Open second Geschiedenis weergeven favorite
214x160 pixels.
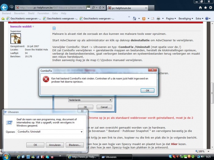click(60, 19)
